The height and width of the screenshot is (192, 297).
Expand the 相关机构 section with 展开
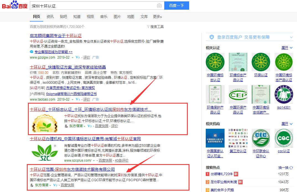pos(287,124)
